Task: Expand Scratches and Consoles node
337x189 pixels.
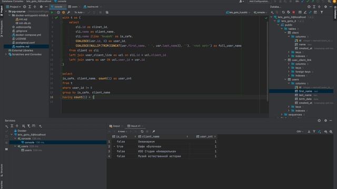Action: point(6,55)
